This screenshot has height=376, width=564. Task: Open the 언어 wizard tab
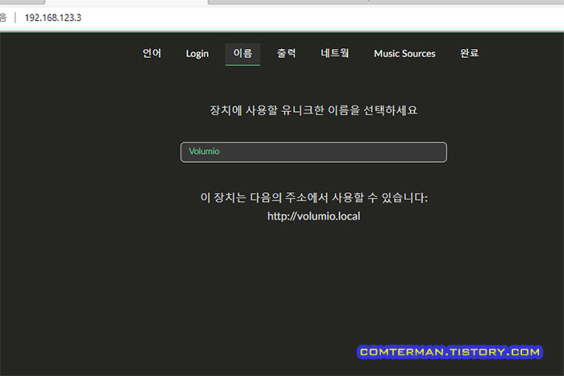click(x=151, y=54)
